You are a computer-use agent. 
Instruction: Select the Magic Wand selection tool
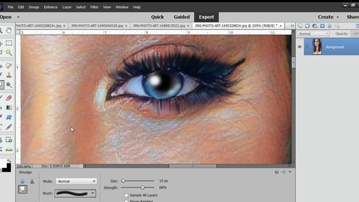point(9,52)
